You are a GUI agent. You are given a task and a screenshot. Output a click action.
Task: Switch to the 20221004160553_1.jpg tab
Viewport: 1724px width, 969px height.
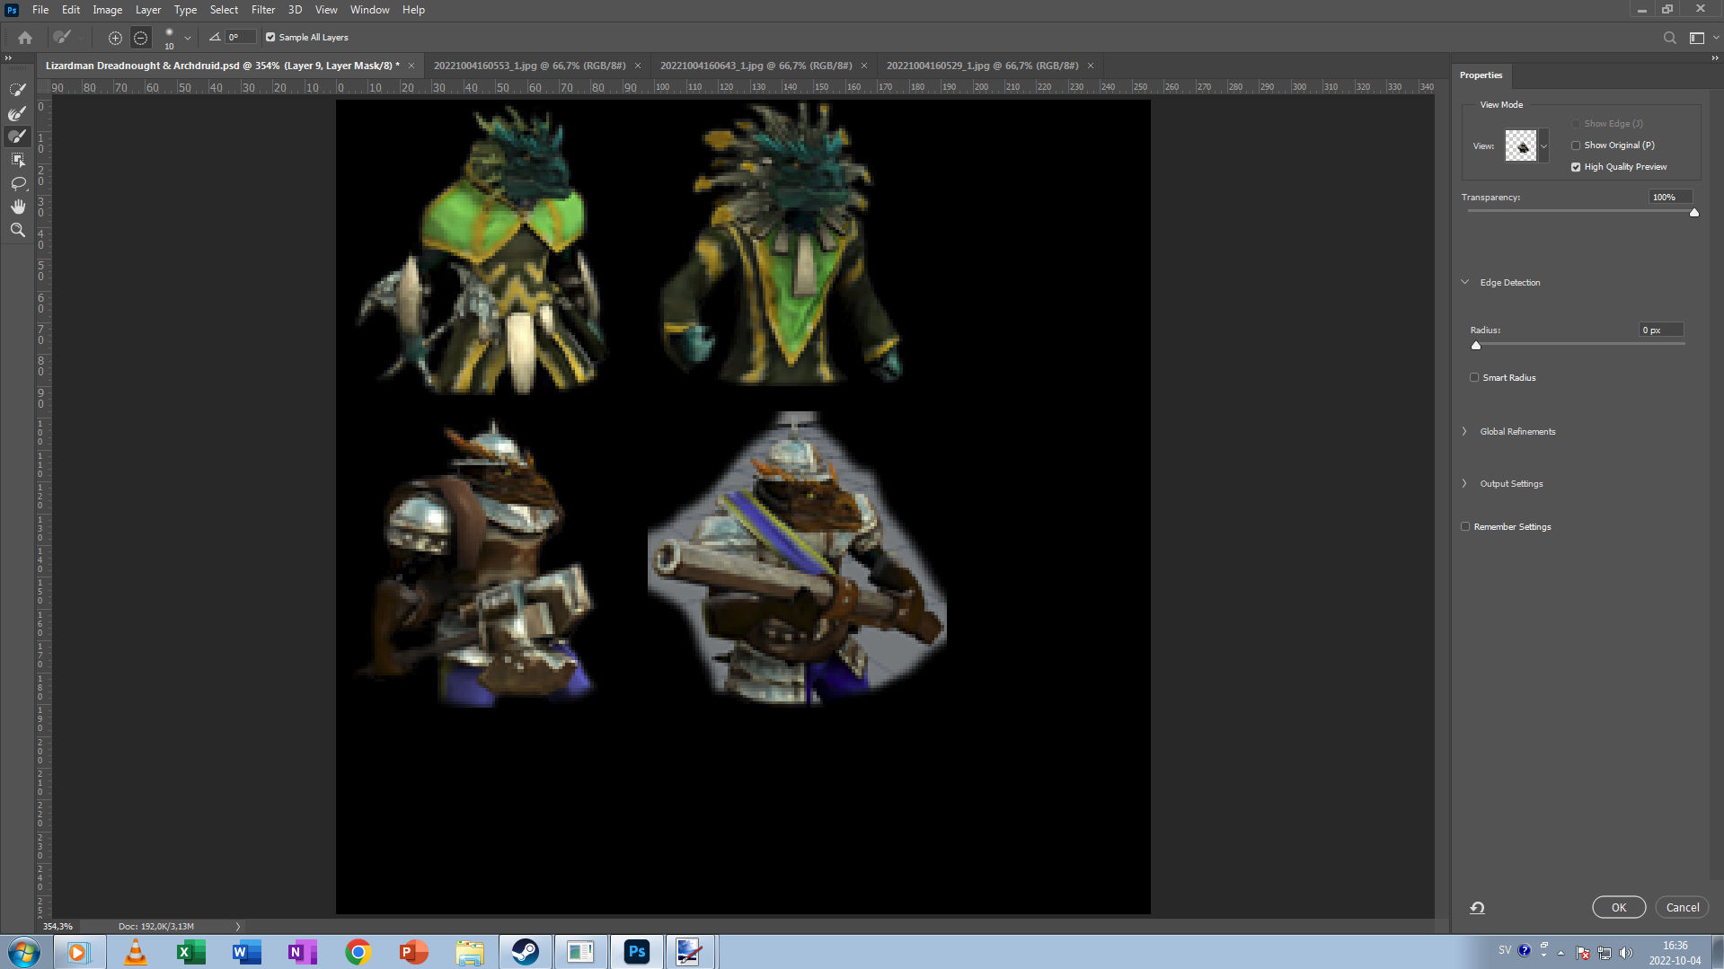[529, 66]
